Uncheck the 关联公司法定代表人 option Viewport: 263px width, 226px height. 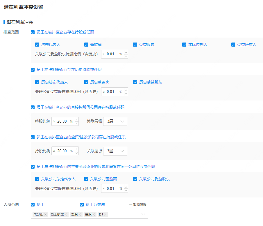coord(37,179)
